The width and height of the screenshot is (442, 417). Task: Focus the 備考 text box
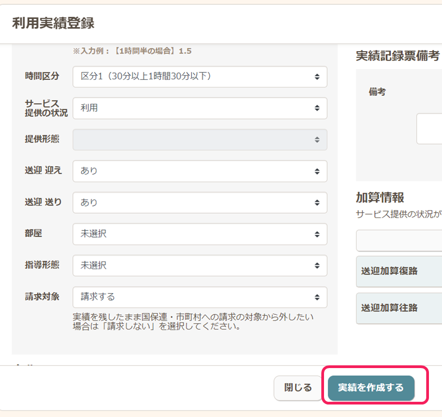point(429,128)
